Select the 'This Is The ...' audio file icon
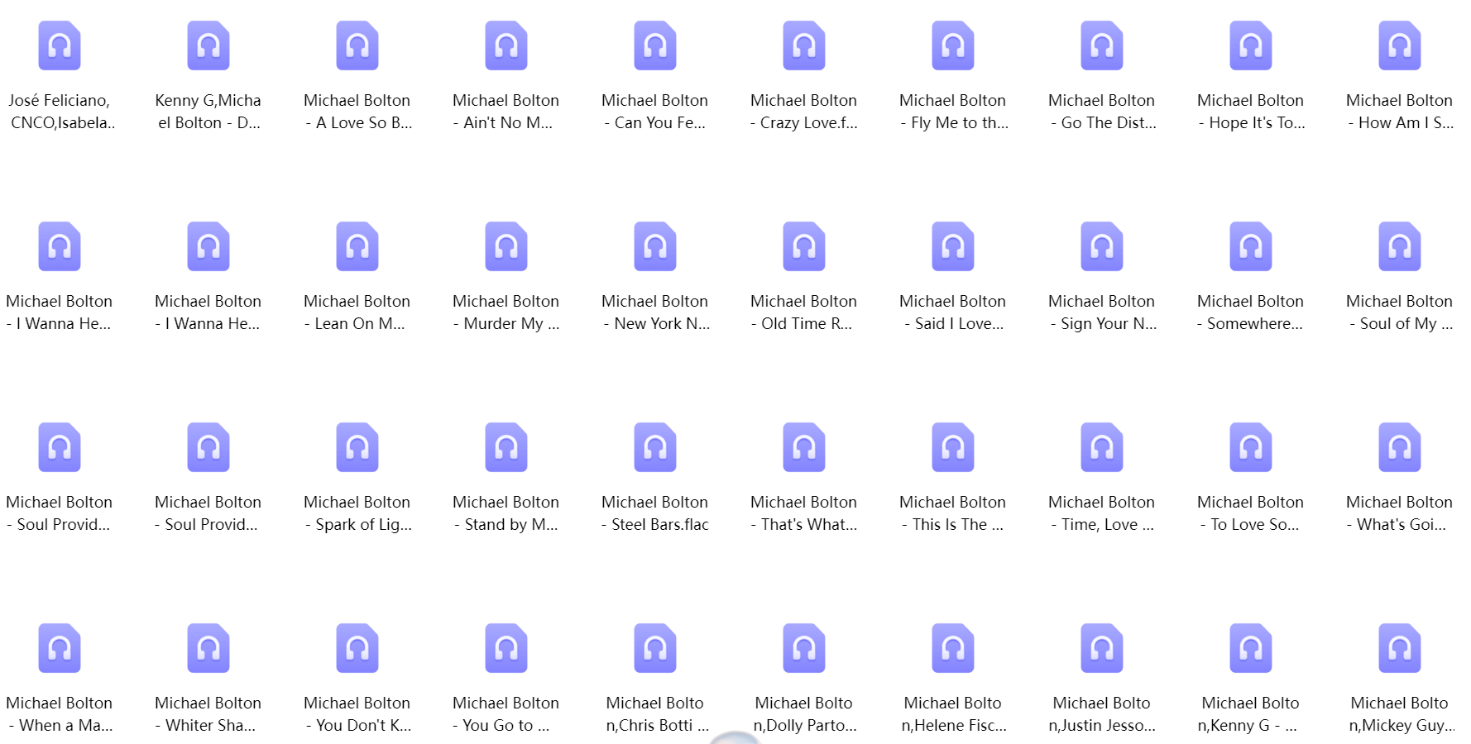This screenshot has width=1471, height=744. [953, 447]
